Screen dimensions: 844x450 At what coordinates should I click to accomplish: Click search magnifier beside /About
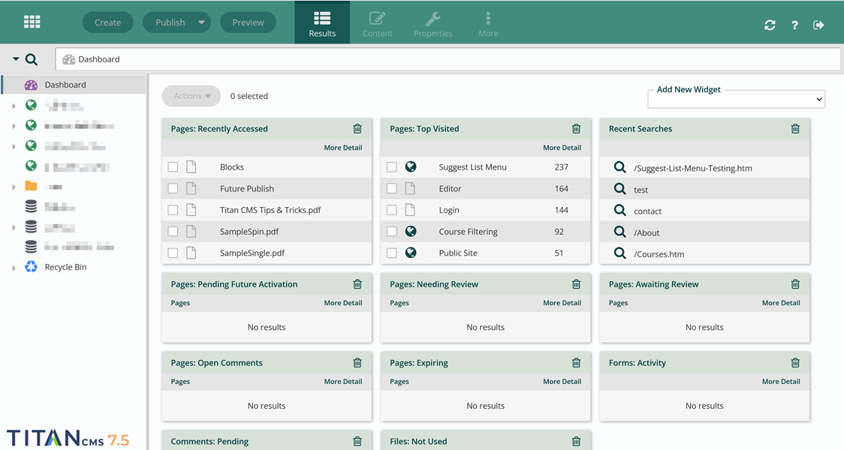coord(619,232)
